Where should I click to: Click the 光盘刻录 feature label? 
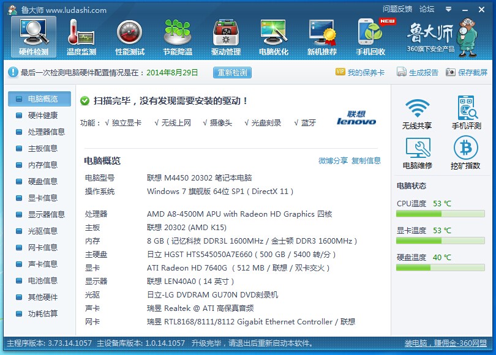(266, 122)
